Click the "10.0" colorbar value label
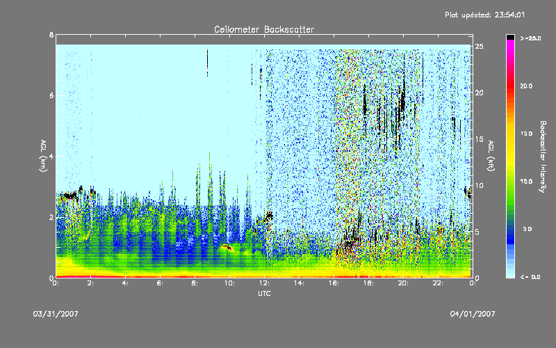The width and height of the screenshot is (556, 348). click(526, 182)
